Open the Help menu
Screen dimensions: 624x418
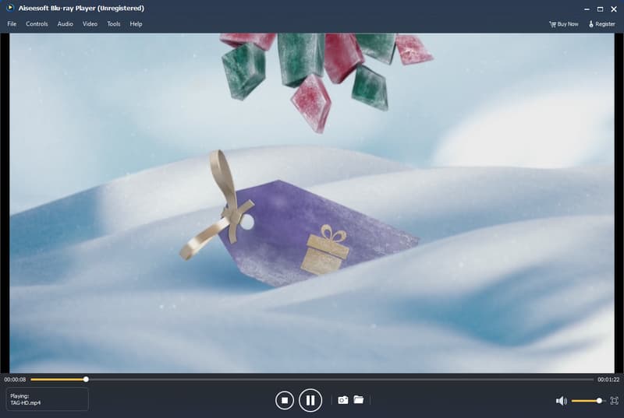click(136, 24)
